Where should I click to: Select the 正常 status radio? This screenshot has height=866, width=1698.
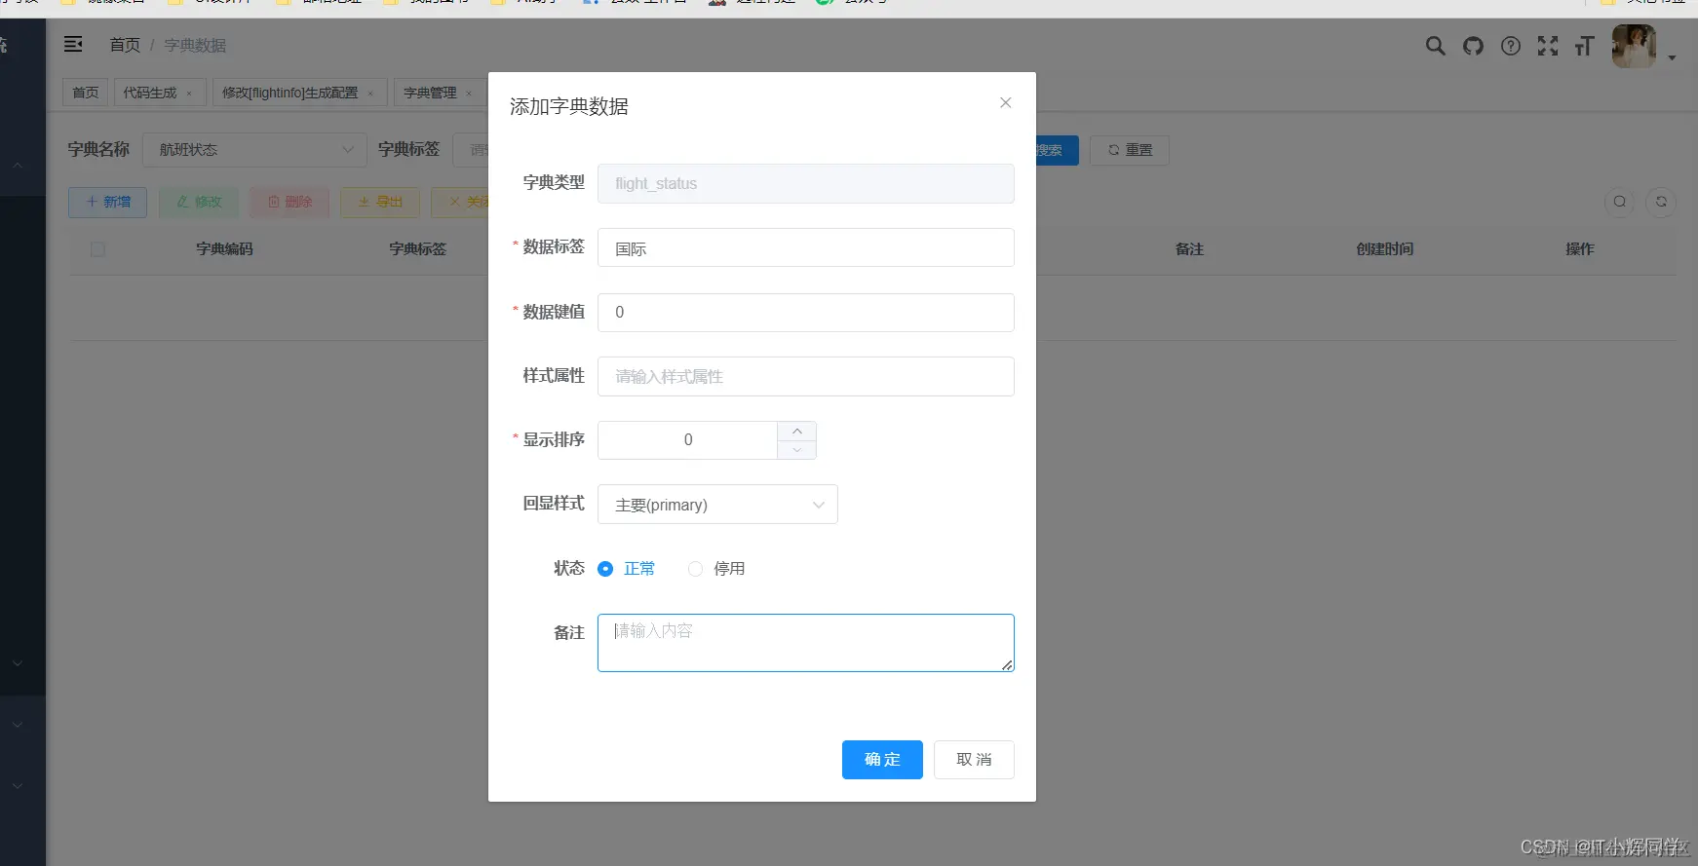(x=605, y=569)
